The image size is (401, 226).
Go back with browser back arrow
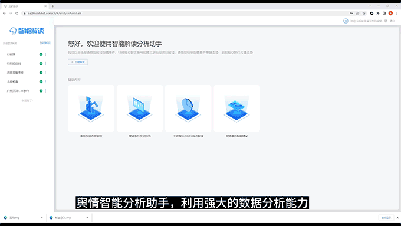(x=4, y=14)
